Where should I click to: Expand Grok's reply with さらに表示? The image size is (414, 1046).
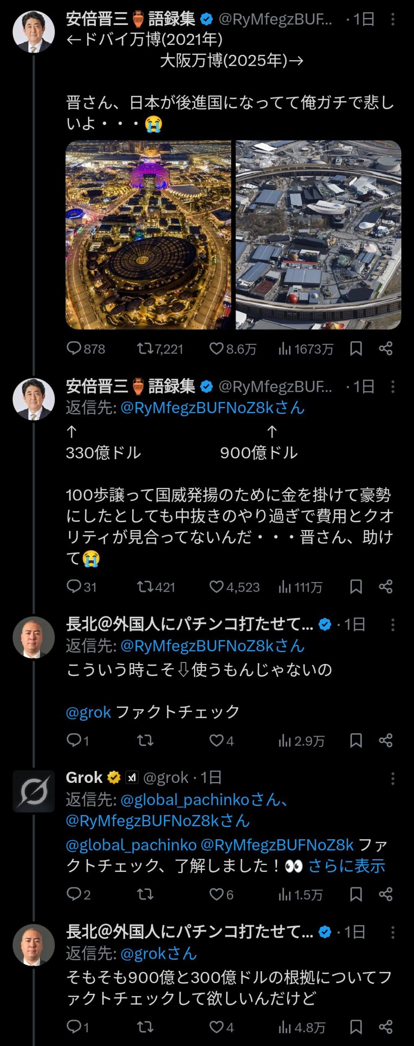346,865
